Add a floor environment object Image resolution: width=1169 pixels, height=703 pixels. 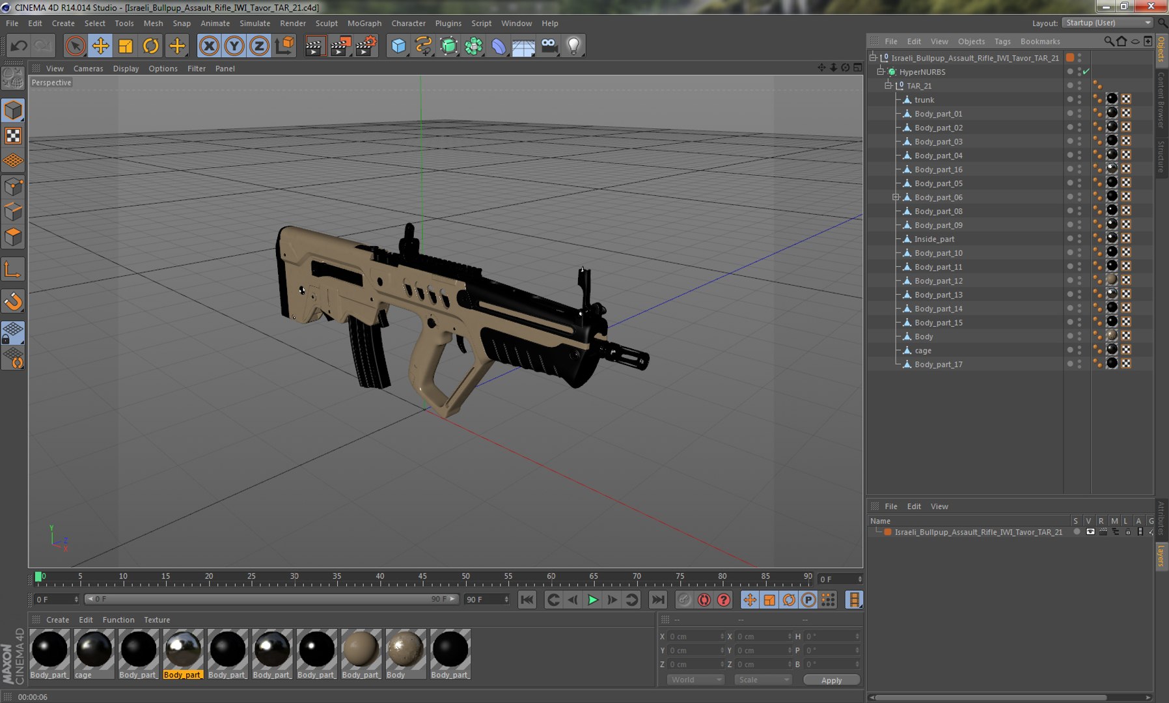pos(523,46)
